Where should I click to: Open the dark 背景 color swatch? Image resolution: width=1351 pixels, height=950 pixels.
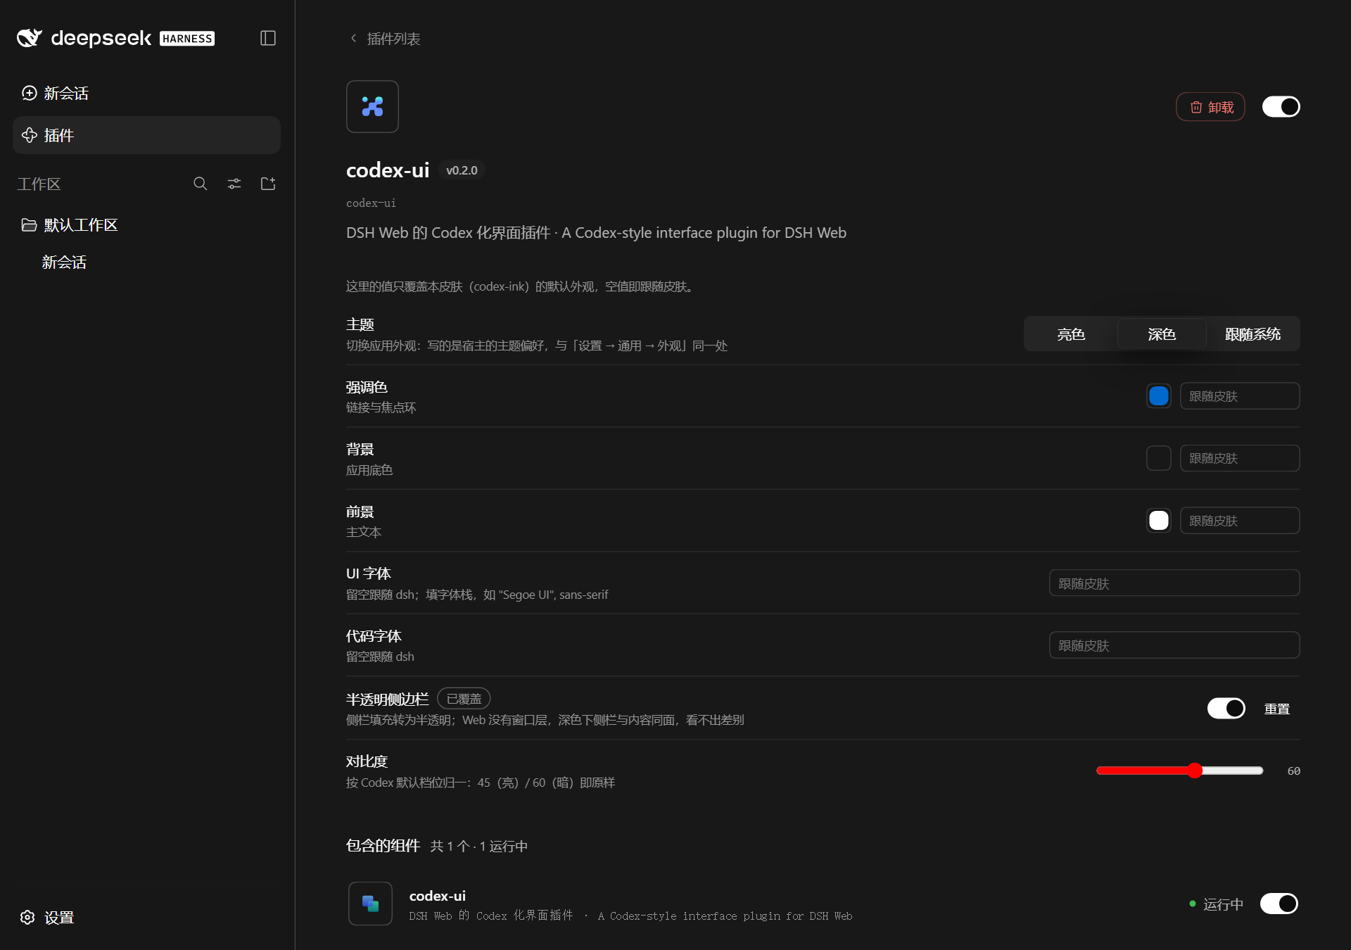pyautogui.click(x=1159, y=458)
